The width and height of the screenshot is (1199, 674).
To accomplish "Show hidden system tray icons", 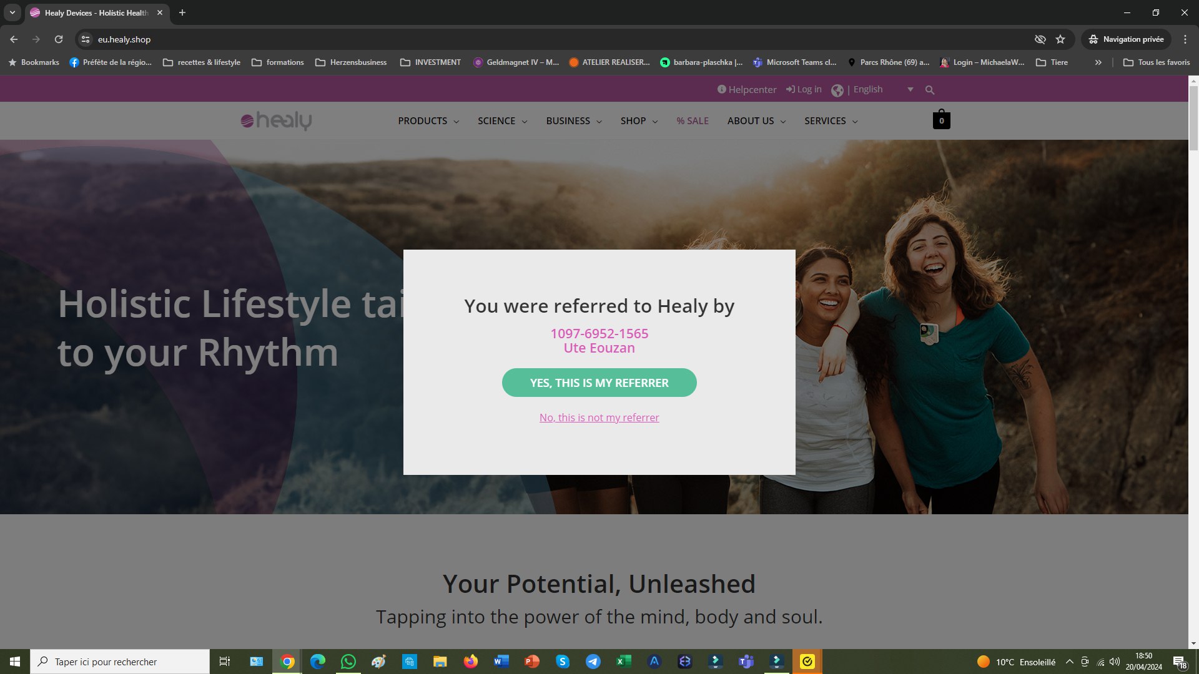I will tap(1069, 662).
